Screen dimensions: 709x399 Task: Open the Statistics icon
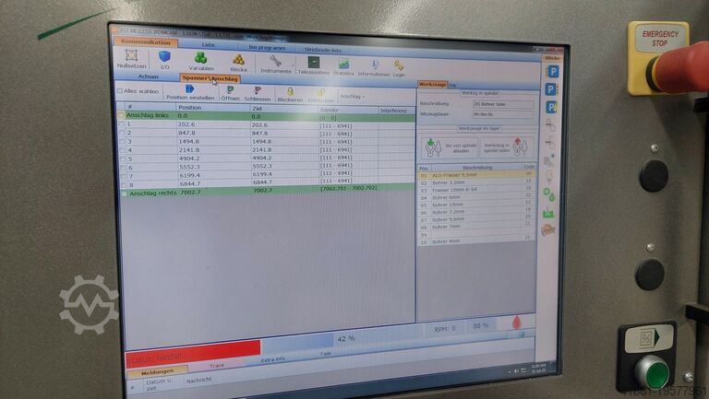(x=343, y=66)
